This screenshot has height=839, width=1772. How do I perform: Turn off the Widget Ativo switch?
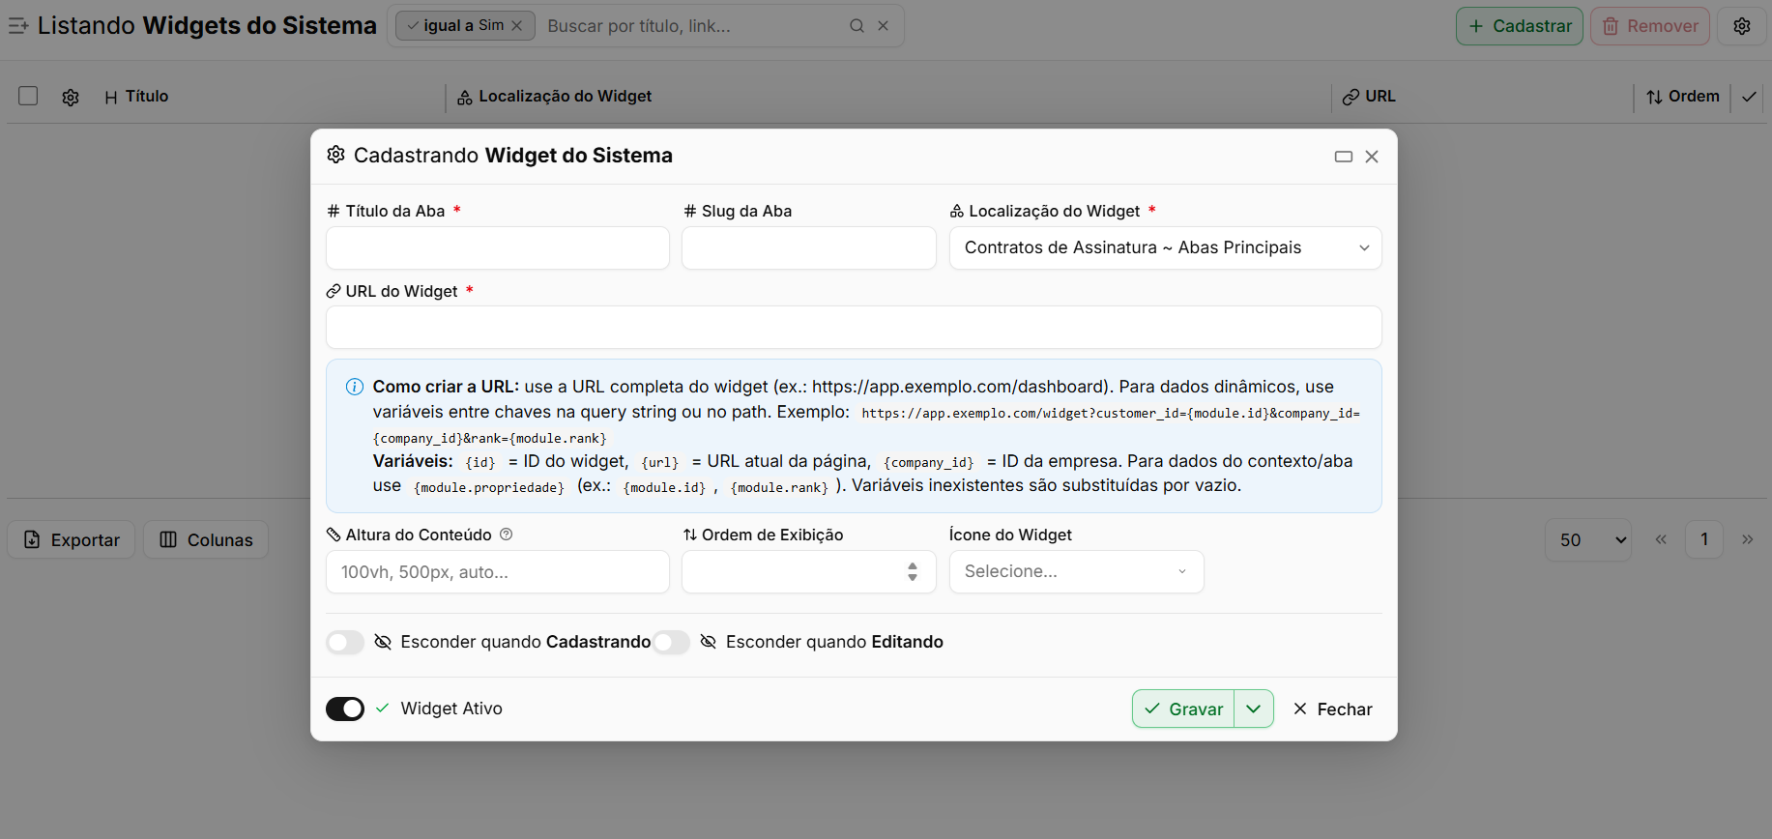[x=345, y=709]
